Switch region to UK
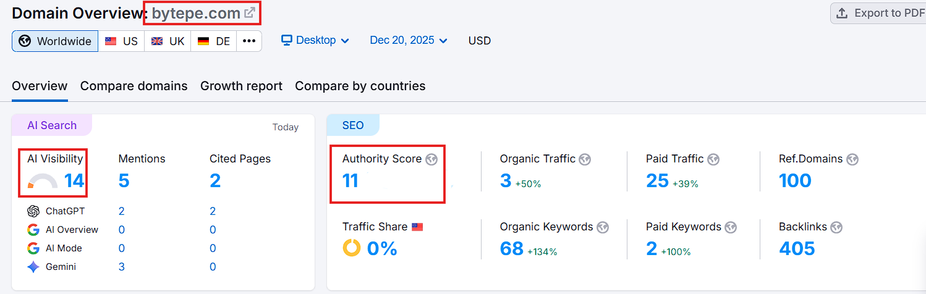 (x=168, y=41)
